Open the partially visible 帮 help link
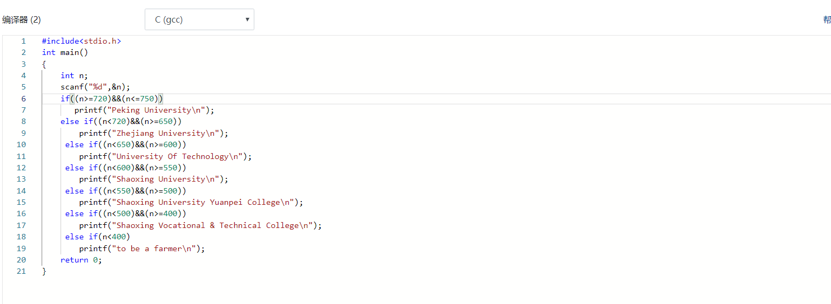Viewport: 831px width, 304px height. pos(827,20)
